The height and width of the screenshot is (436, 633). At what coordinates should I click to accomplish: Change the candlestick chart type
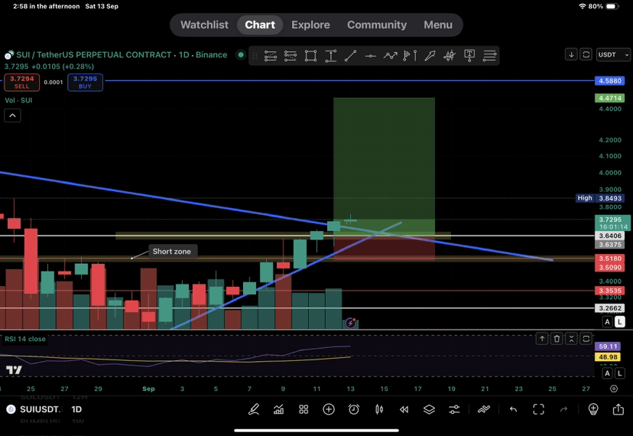378,409
